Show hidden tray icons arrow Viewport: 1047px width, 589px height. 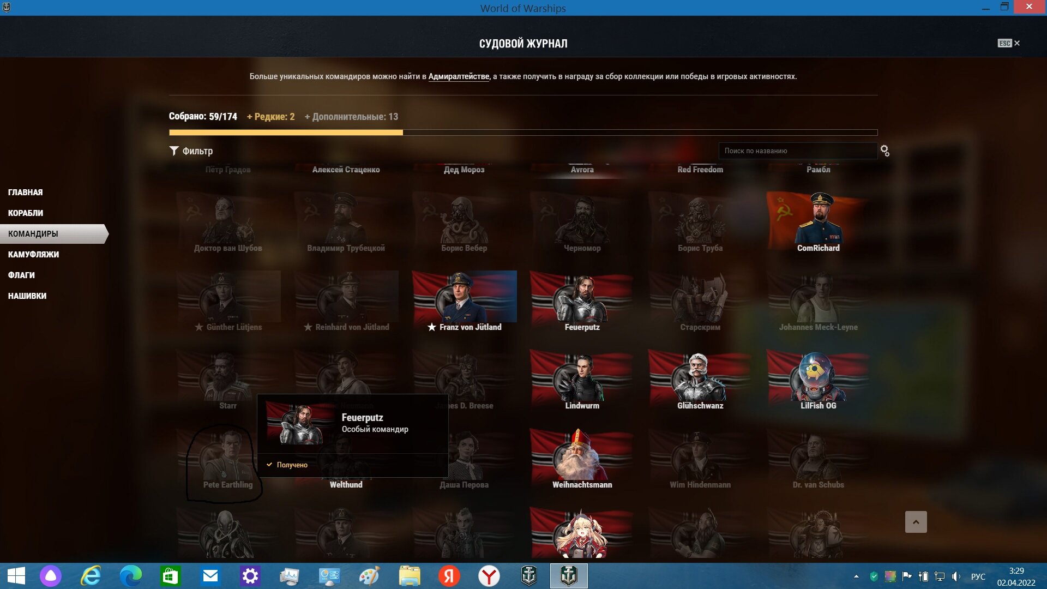856,576
